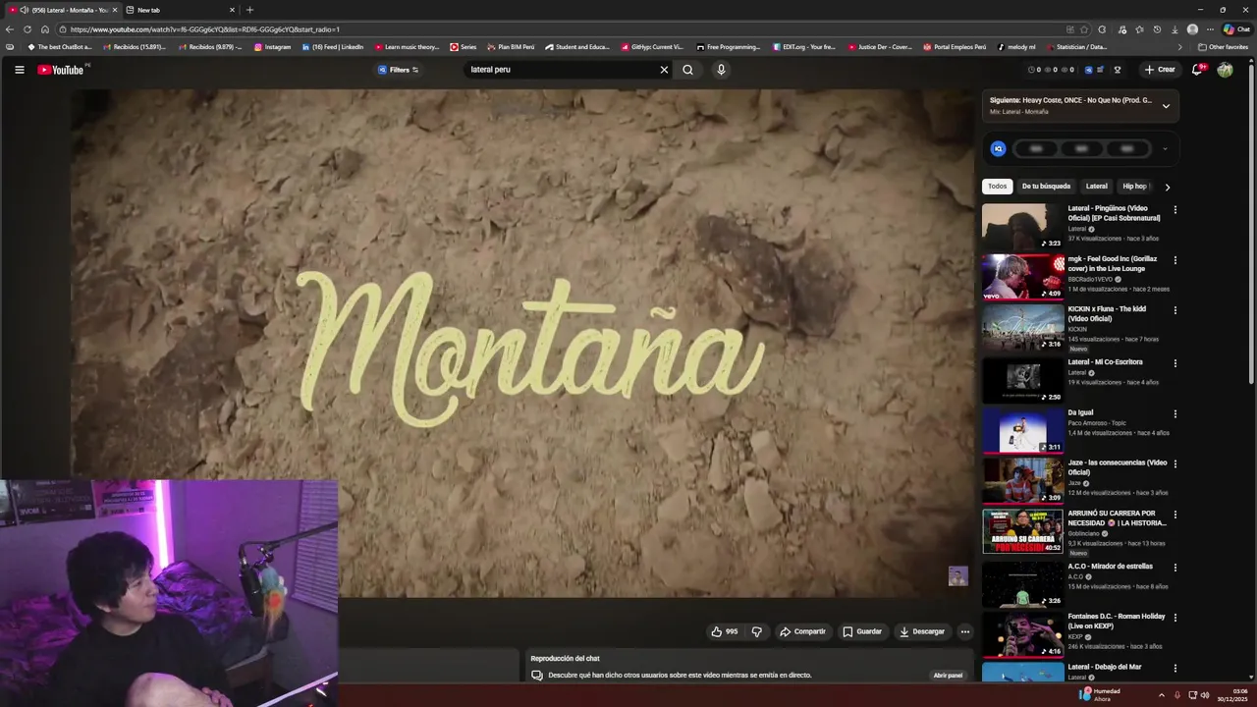Select the Hip hop filter chip
1257x707 pixels.
(x=1134, y=187)
